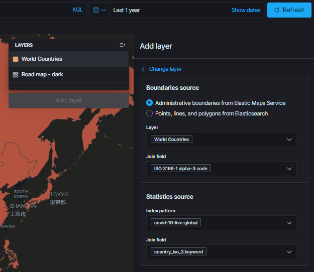Collapse the Layers panel with arrow icon
The height and width of the screenshot is (272, 314).
pos(123,45)
